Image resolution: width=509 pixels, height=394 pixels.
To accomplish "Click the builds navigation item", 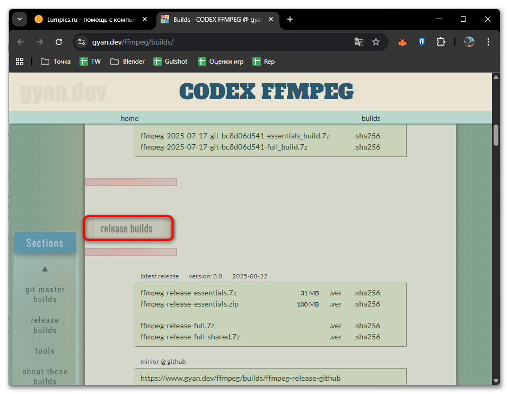I will (371, 118).
